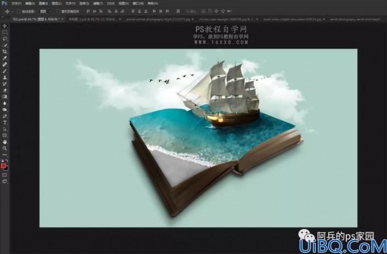Select the Gradient tool
This screenshot has width=387, height=254.
(x=4, y=97)
